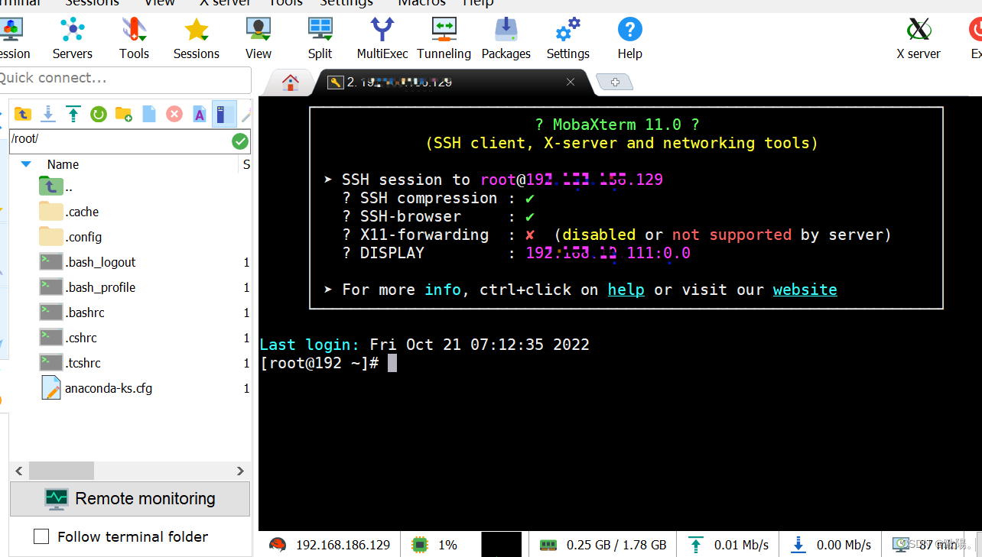Select the .bashrc file
Screen dimensions: 982x557
point(72,313)
